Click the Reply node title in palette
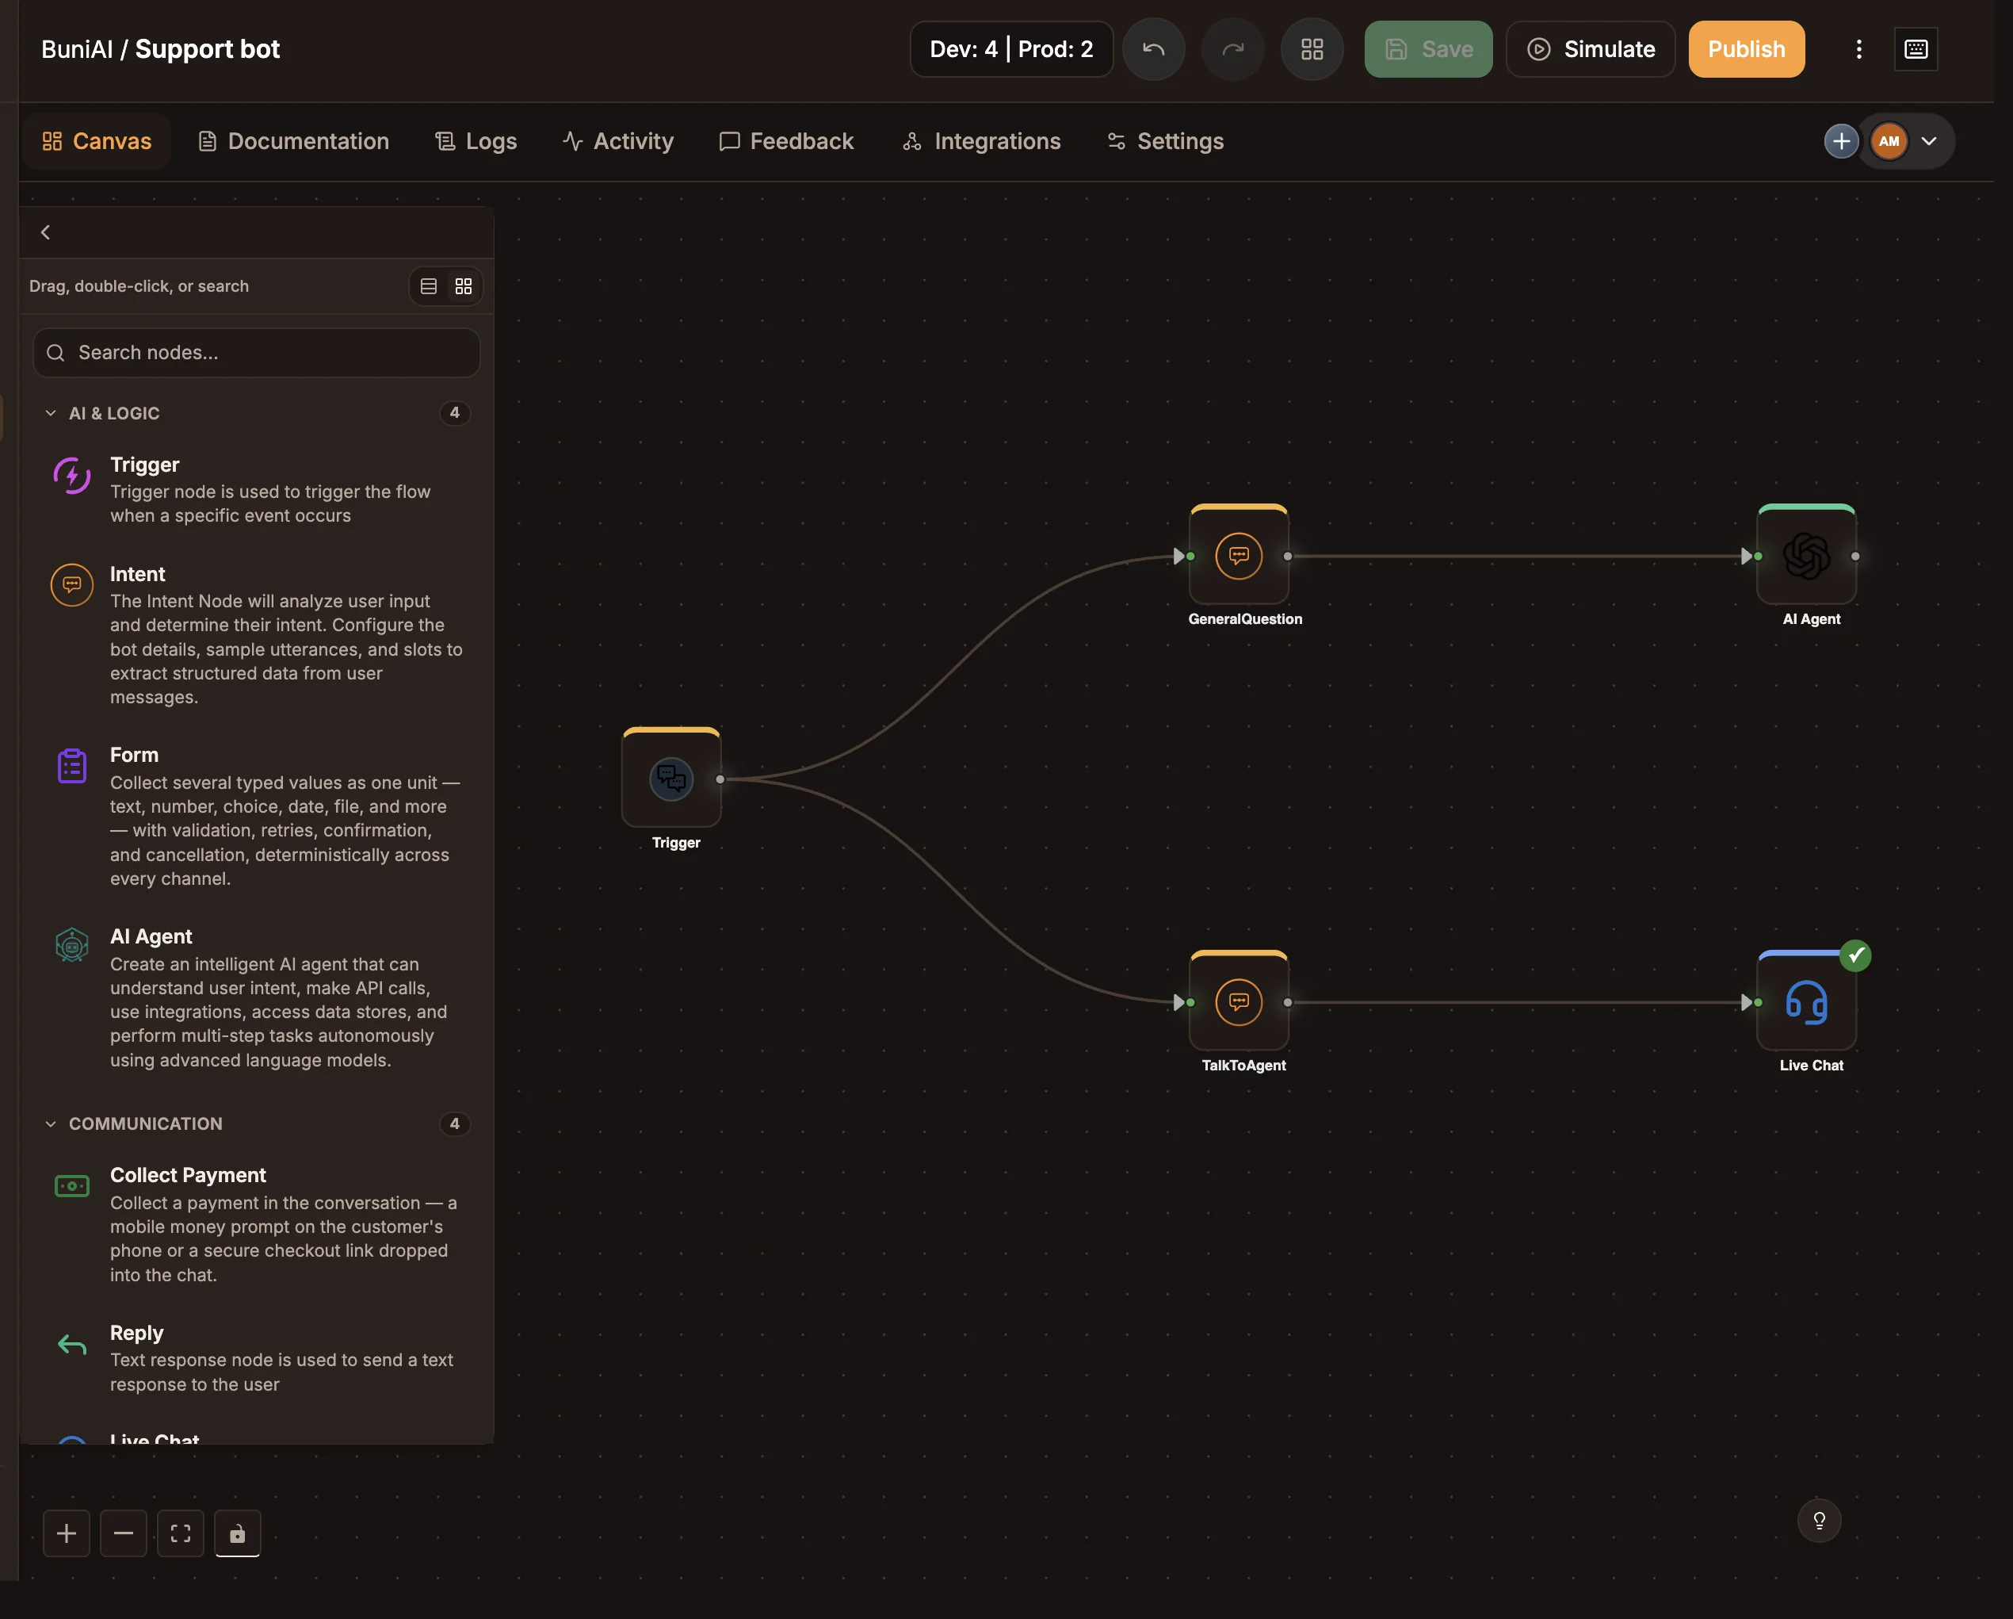The image size is (2013, 1619). click(x=136, y=1332)
